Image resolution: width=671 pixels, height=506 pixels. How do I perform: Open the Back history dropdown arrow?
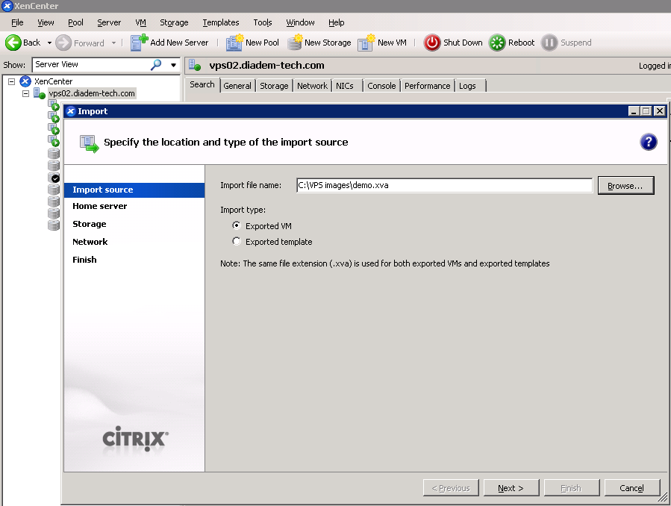point(49,43)
